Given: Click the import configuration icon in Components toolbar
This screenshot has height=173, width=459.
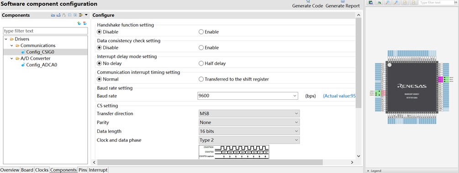Looking at the screenshot, I should [x=53, y=15].
